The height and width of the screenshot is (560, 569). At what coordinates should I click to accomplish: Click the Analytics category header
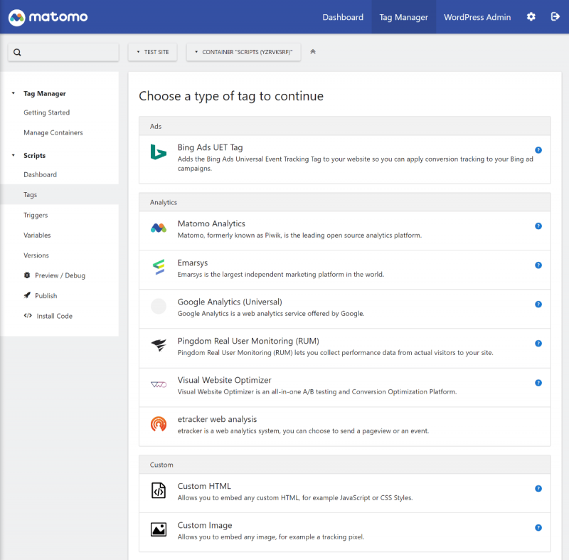(x=345, y=202)
